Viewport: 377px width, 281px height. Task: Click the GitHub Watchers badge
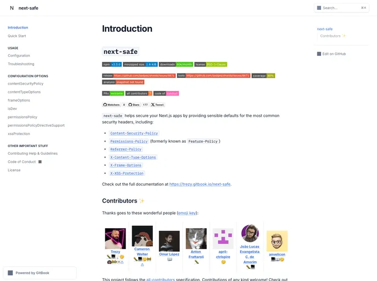coord(115,104)
